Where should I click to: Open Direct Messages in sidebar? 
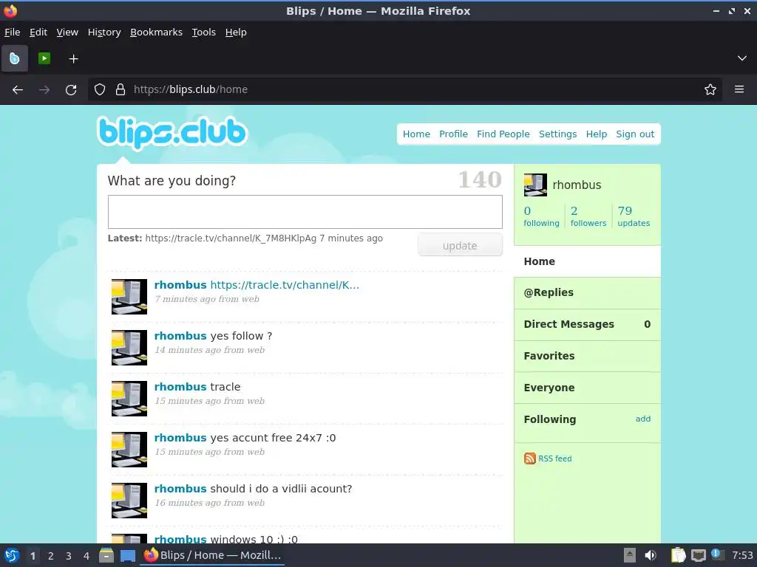coord(587,325)
